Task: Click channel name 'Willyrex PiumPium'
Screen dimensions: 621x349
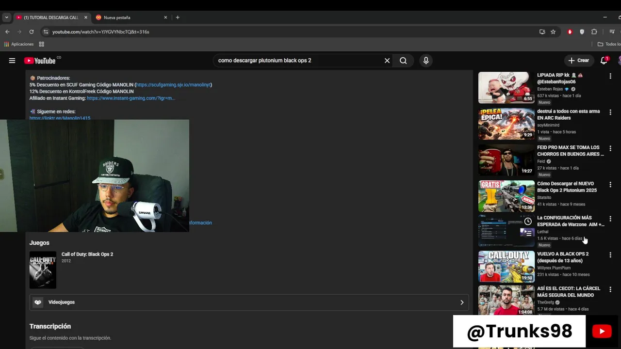Action: coord(554,268)
